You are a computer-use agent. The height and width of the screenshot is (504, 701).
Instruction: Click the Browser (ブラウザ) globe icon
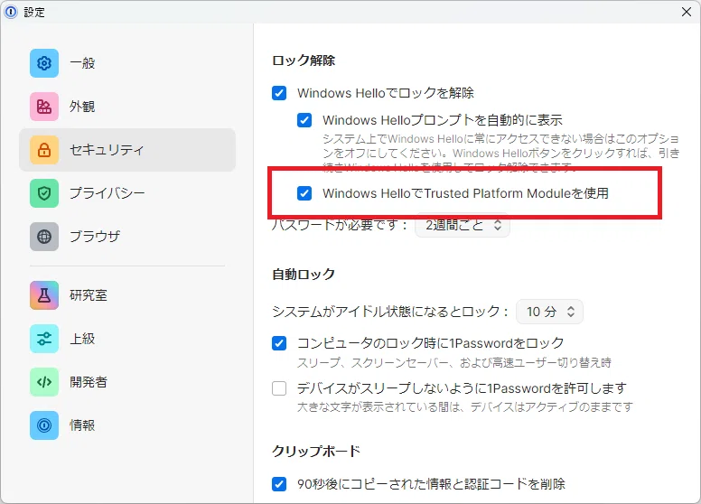pyautogui.click(x=43, y=237)
